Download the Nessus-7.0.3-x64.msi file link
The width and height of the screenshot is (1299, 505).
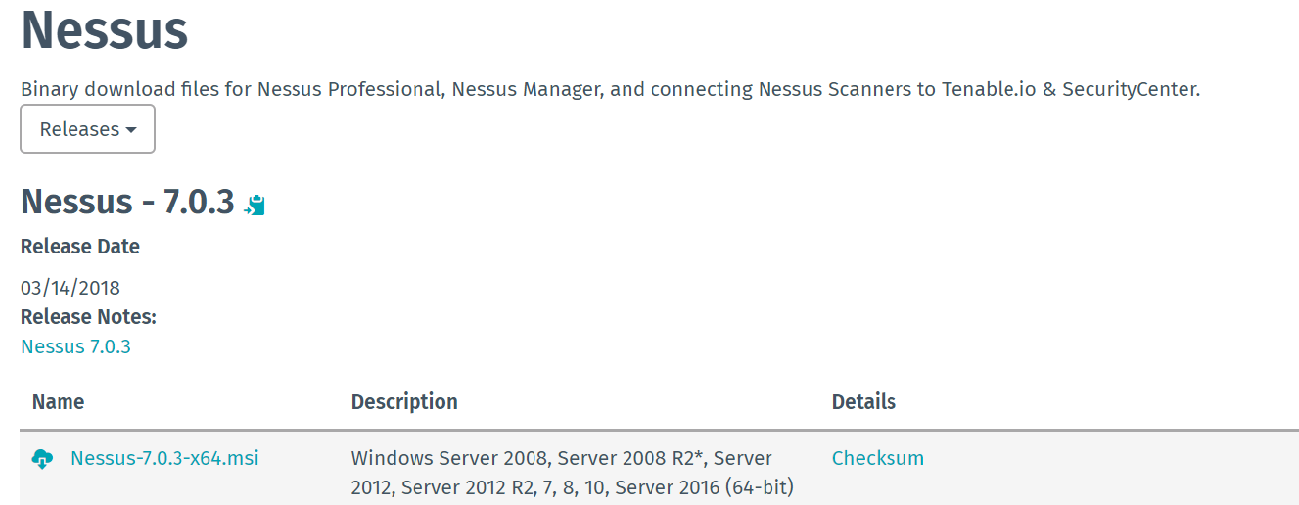(164, 458)
